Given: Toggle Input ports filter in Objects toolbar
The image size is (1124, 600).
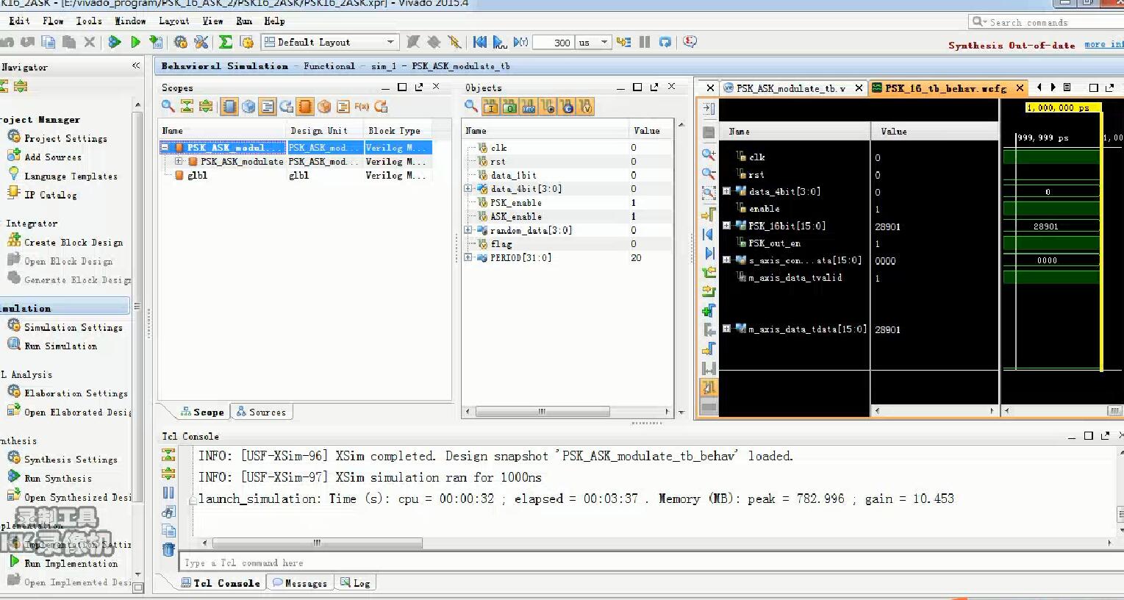Looking at the screenshot, I should pyautogui.click(x=490, y=107).
